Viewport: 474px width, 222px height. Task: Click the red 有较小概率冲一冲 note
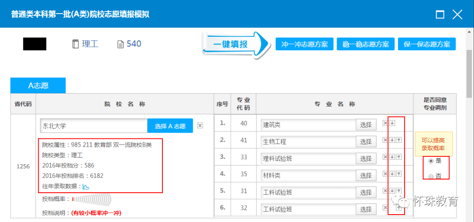(x=97, y=213)
